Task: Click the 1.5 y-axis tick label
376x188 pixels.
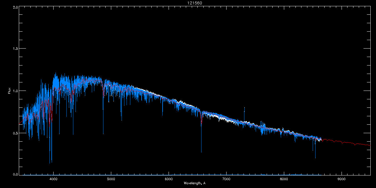Action: tap(14, 49)
